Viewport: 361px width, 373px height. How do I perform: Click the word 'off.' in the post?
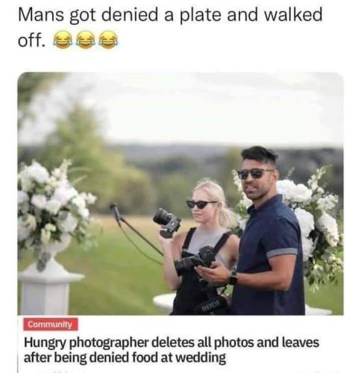[31, 40]
